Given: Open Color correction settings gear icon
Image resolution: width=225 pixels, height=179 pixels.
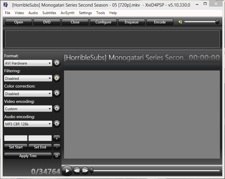Looking at the screenshot, I should [x=57, y=94].
